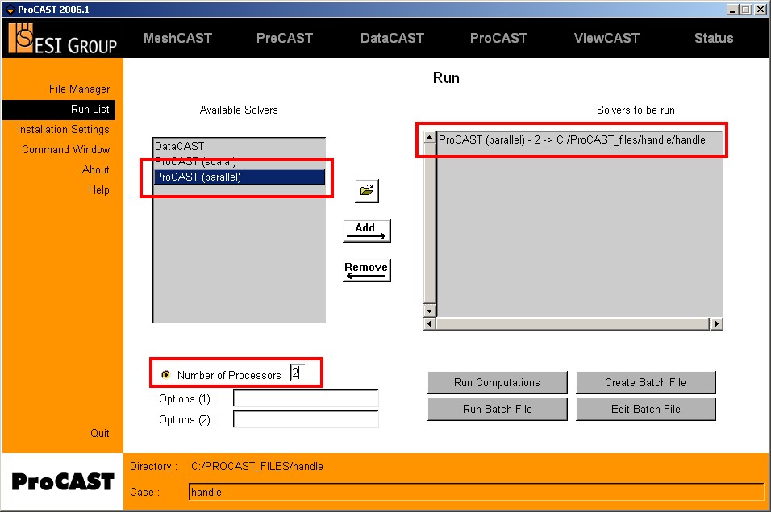Image resolution: width=771 pixels, height=512 pixels.
Task: Click Create Batch File button
Action: (x=646, y=383)
